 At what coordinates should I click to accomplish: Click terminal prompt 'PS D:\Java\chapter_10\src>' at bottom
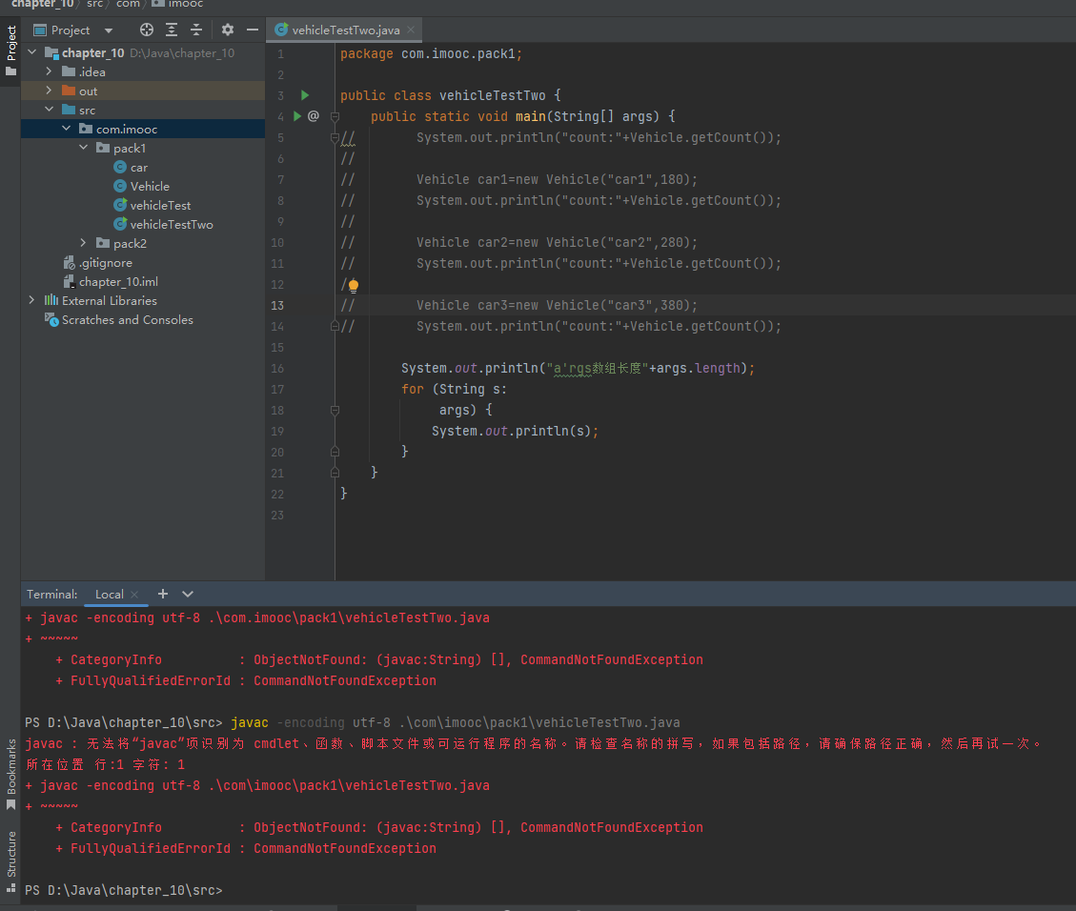tap(124, 890)
